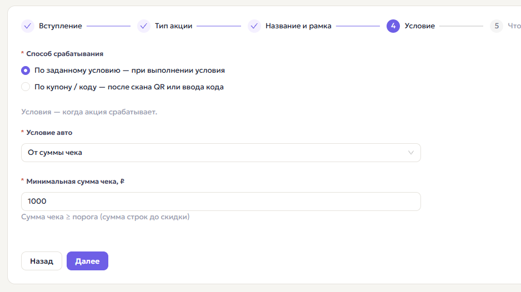
Task: Click the Условие авто field label
Action: coord(49,133)
